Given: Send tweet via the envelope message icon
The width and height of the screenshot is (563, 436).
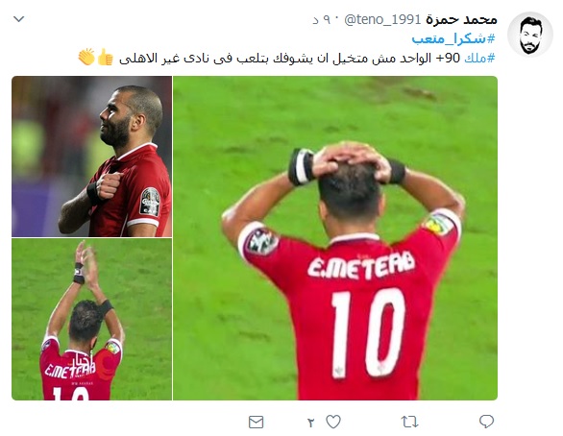Looking at the screenshot, I should [x=256, y=422].
